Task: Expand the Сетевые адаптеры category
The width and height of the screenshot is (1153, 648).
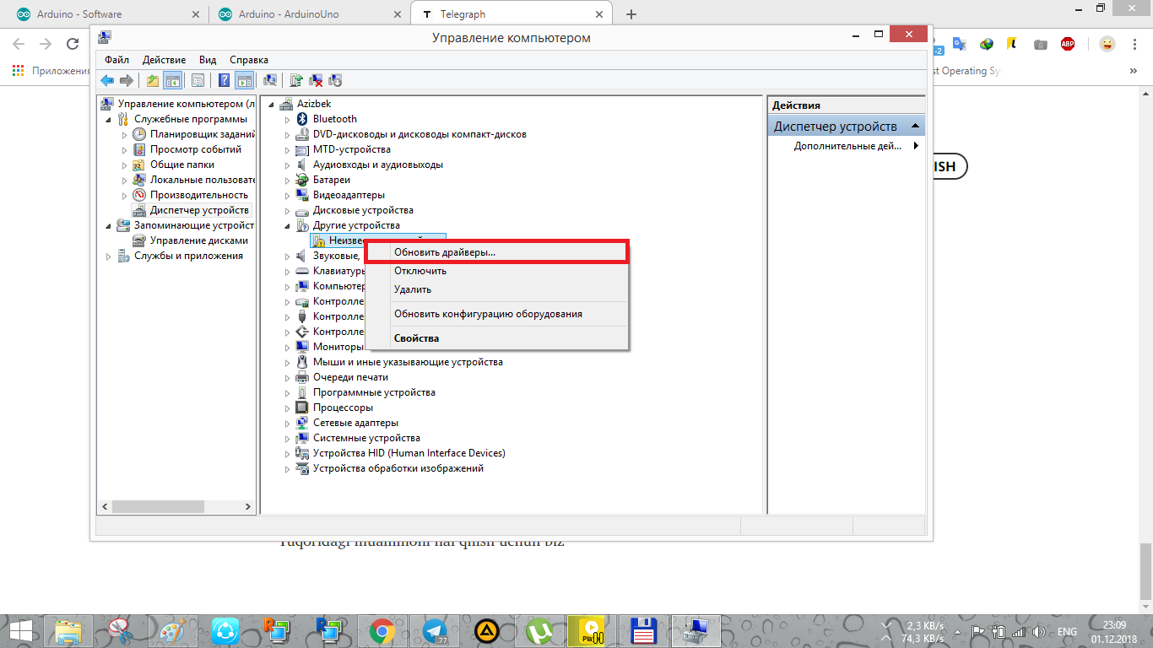Action: tap(287, 423)
